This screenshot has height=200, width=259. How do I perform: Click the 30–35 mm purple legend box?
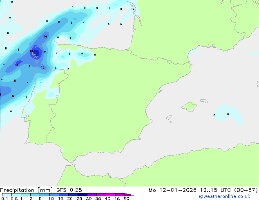(92, 195)
